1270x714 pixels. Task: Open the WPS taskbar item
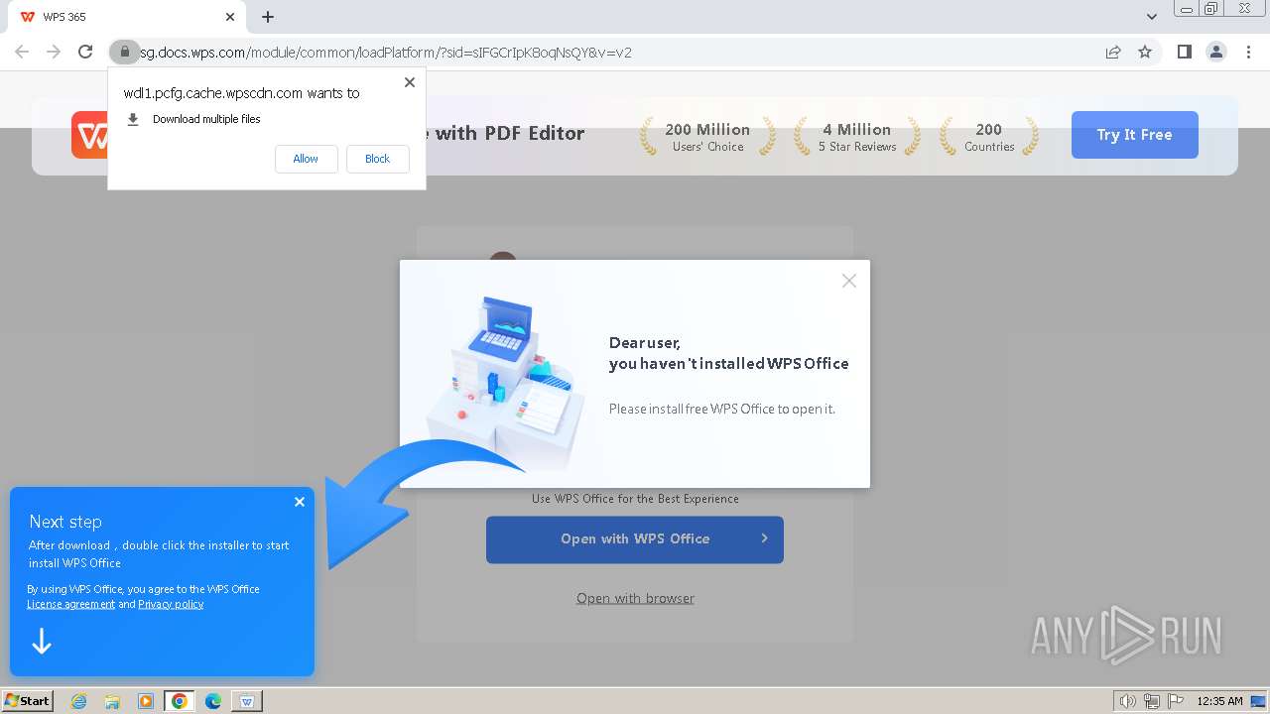coord(247,701)
